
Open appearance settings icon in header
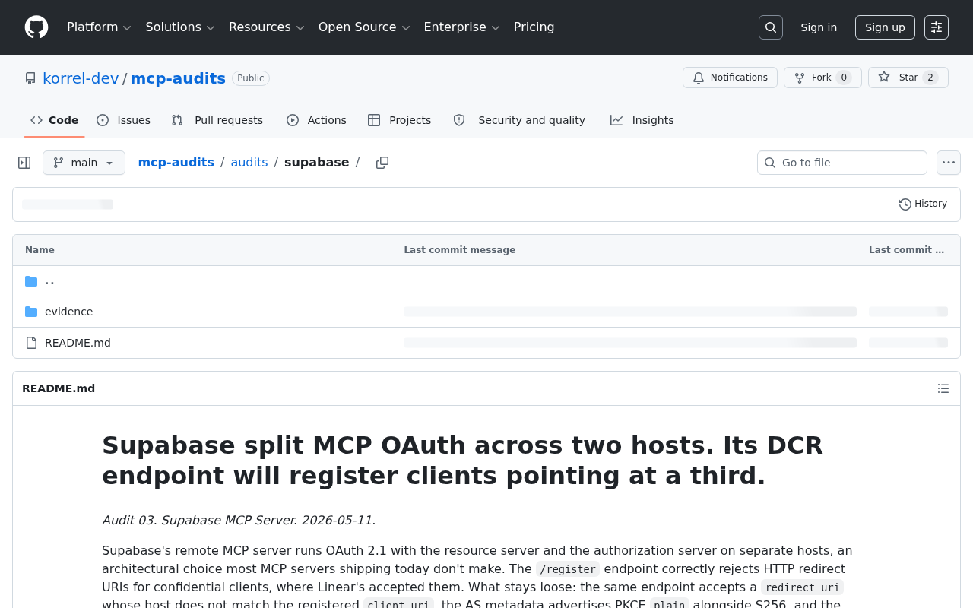pyautogui.click(x=937, y=27)
